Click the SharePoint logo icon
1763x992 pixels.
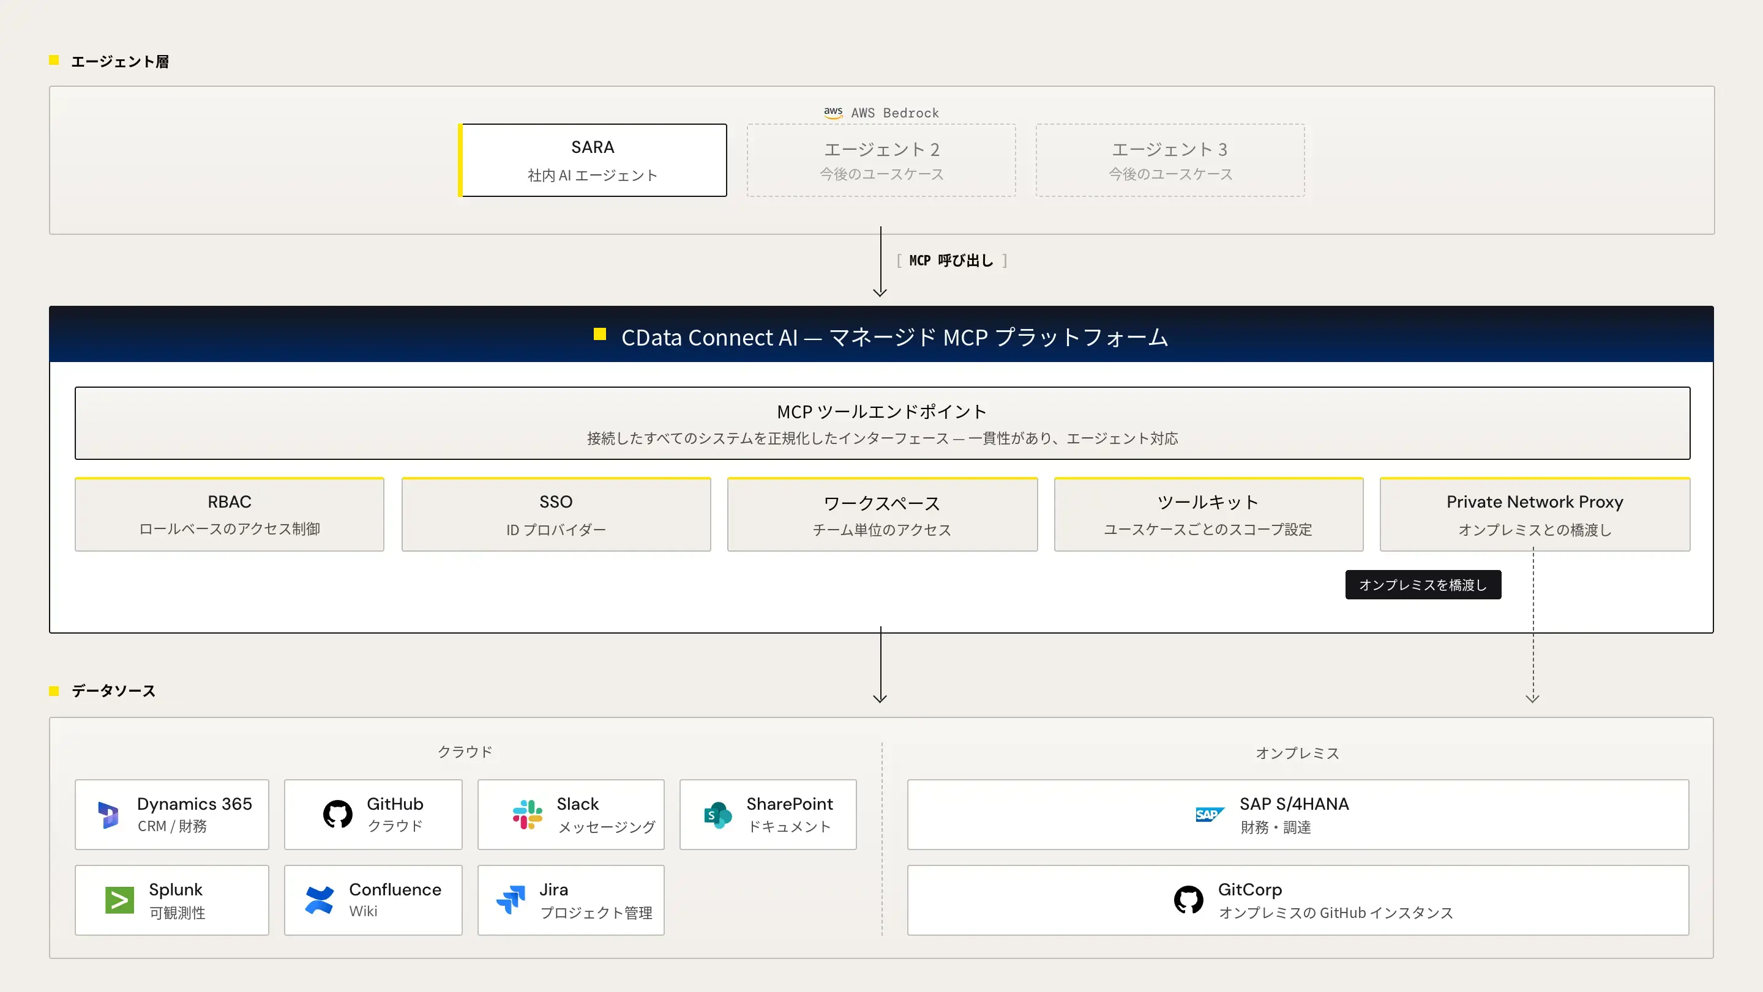pos(717,815)
